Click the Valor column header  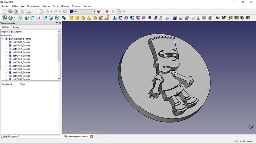pyautogui.click(x=23, y=84)
